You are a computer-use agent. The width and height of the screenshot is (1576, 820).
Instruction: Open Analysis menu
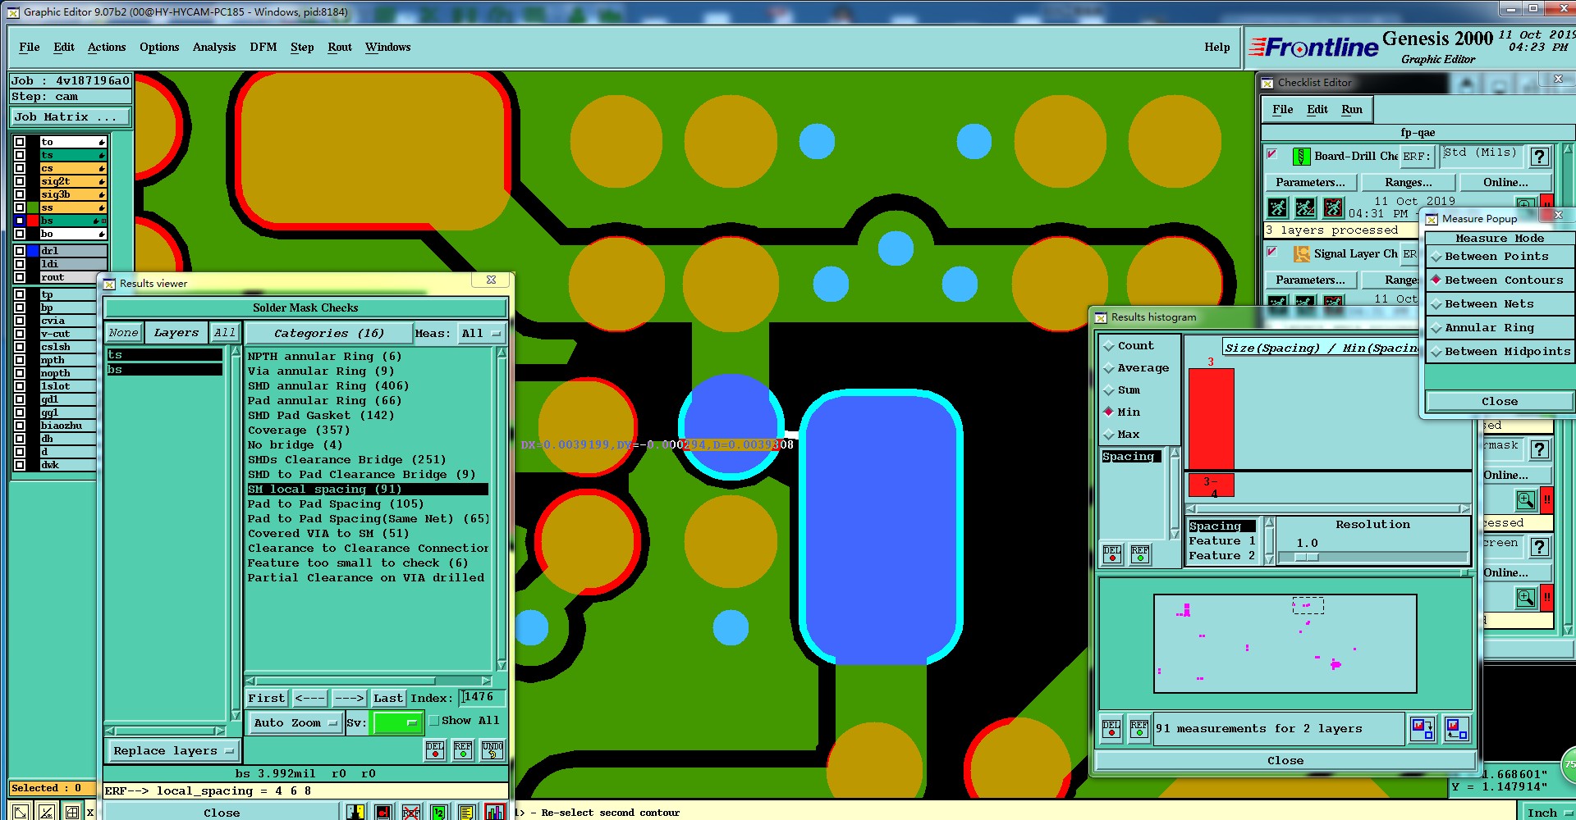point(214,47)
